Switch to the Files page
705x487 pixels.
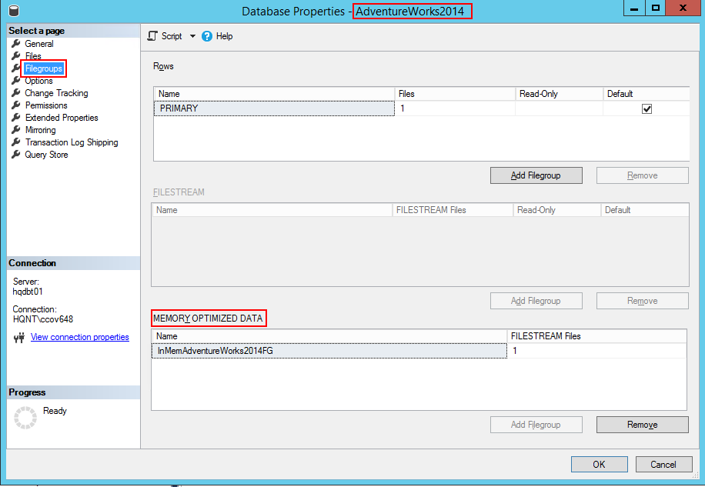click(33, 55)
